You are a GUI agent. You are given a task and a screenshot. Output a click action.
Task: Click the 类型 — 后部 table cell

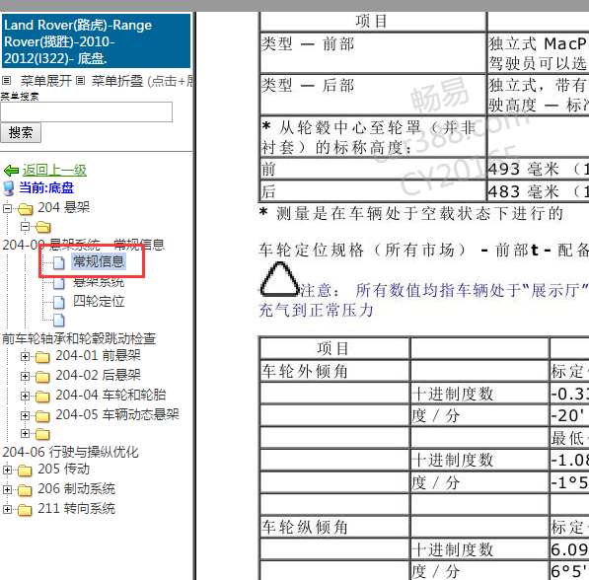point(373,95)
